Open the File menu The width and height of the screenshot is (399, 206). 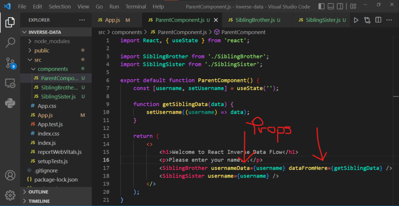click(22, 7)
